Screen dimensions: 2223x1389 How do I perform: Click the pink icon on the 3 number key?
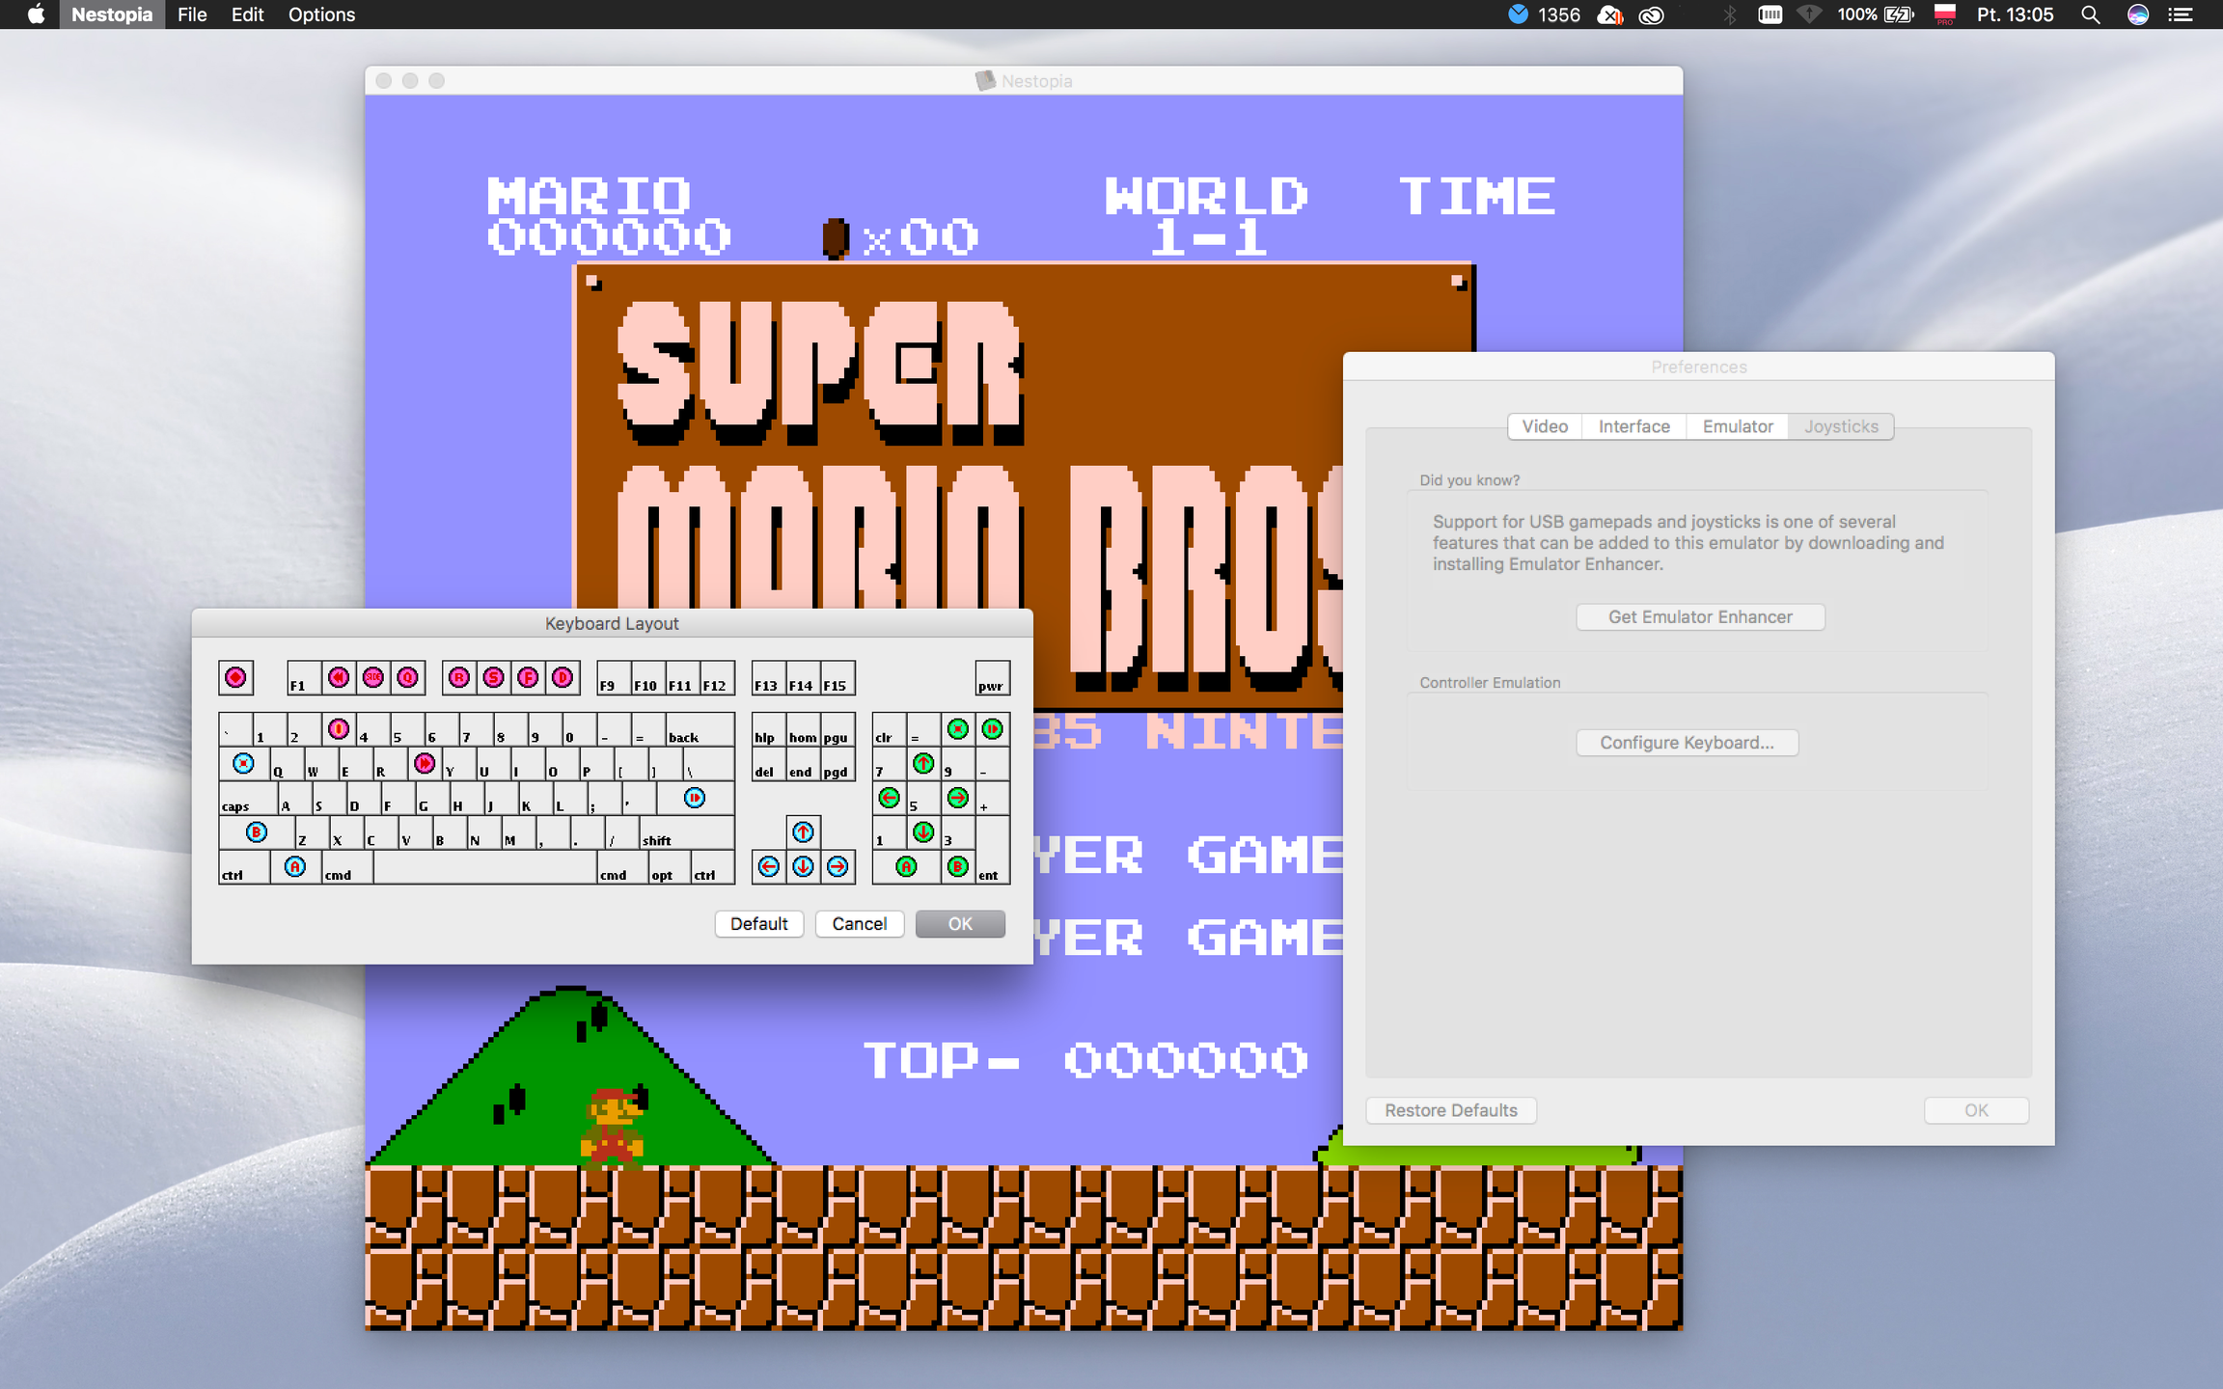(x=339, y=728)
